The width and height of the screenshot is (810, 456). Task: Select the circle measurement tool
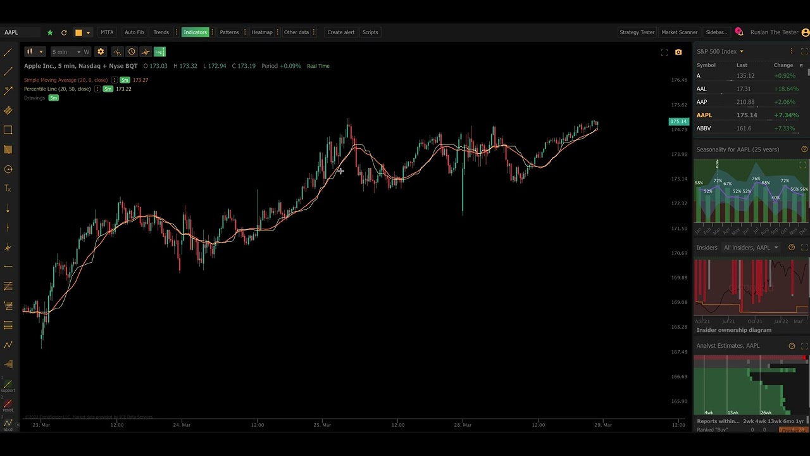point(8,169)
